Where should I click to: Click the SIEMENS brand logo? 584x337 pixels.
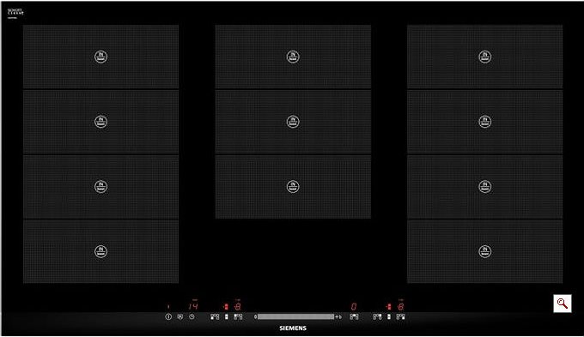point(293,328)
